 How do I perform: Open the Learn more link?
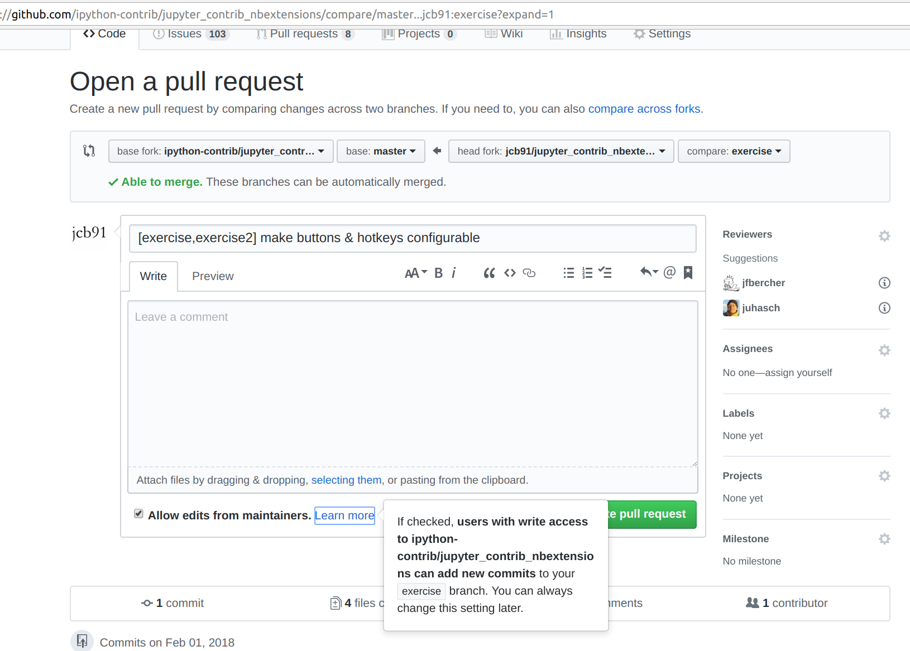pyautogui.click(x=344, y=515)
